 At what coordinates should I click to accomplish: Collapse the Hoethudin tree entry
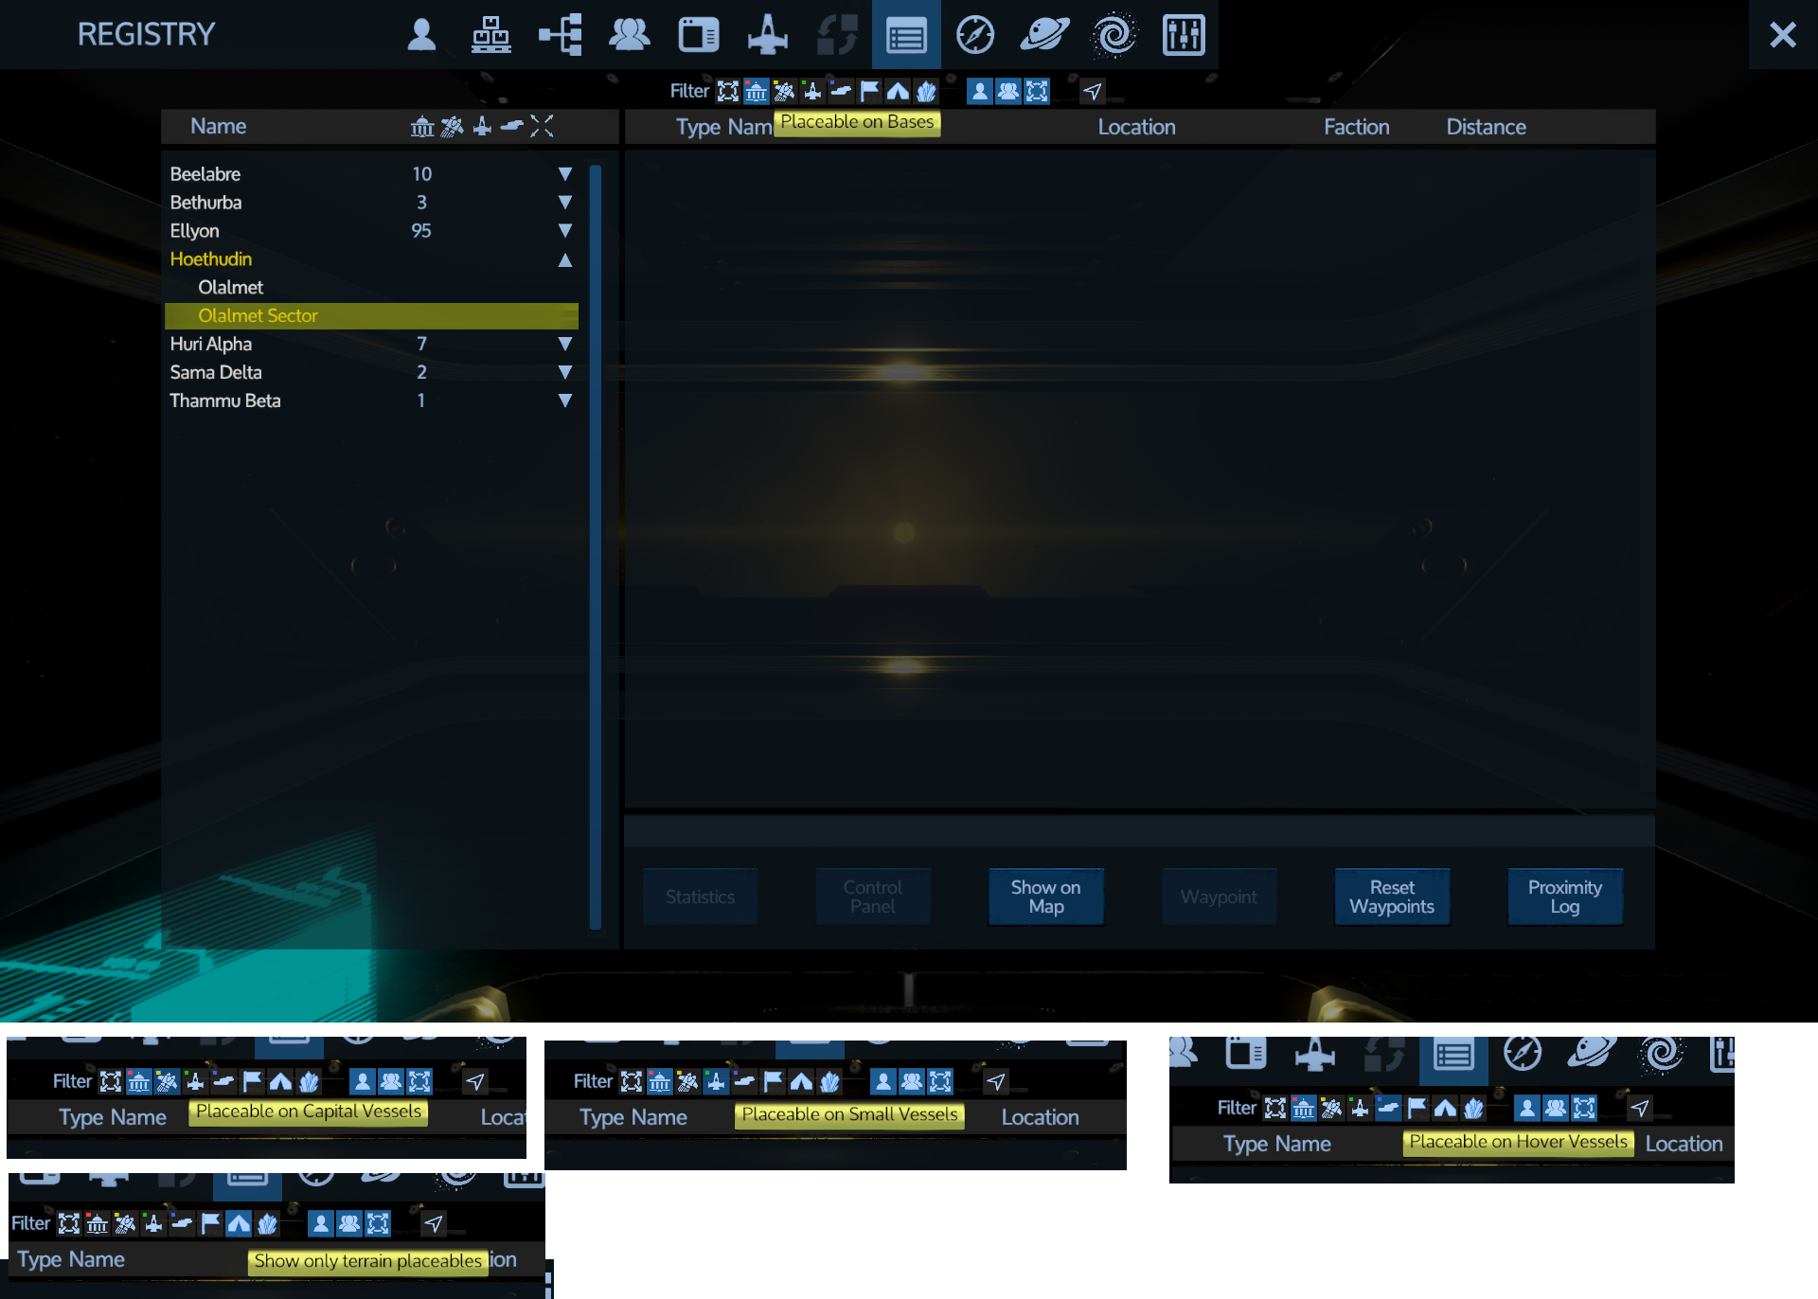(565, 259)
